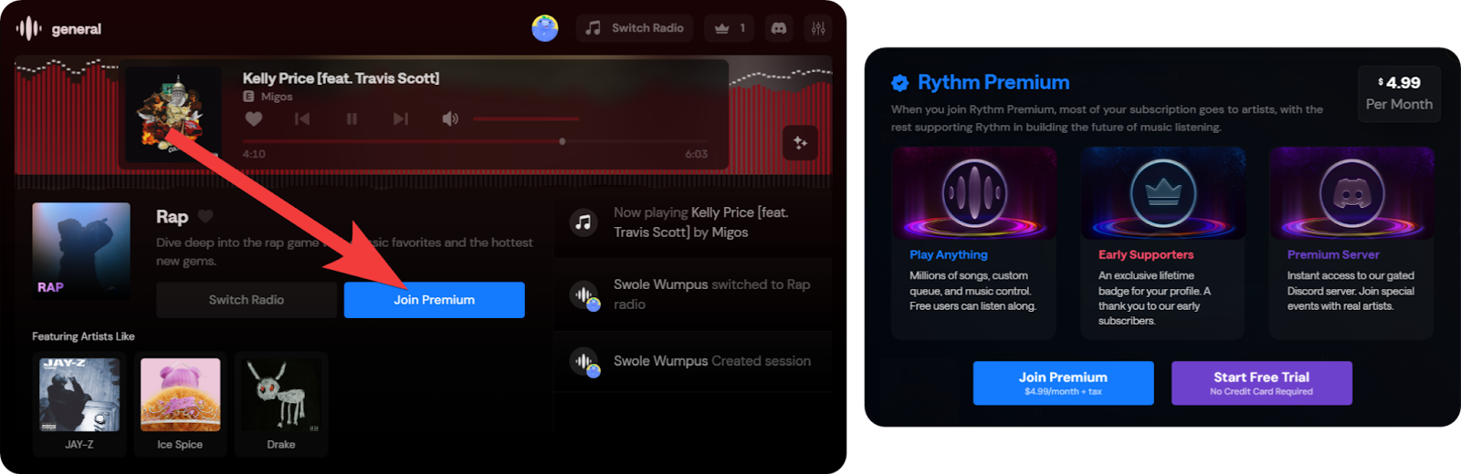Click the 6:03 track duration
Screen dimensions: 1461x474
point(697,154)
